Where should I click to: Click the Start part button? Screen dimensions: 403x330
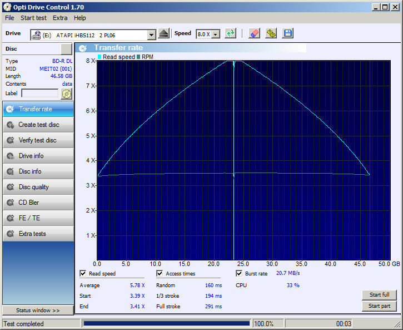[x=379, y=306]
